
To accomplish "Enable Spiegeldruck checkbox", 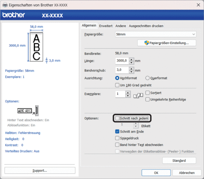I will (117, 138).
